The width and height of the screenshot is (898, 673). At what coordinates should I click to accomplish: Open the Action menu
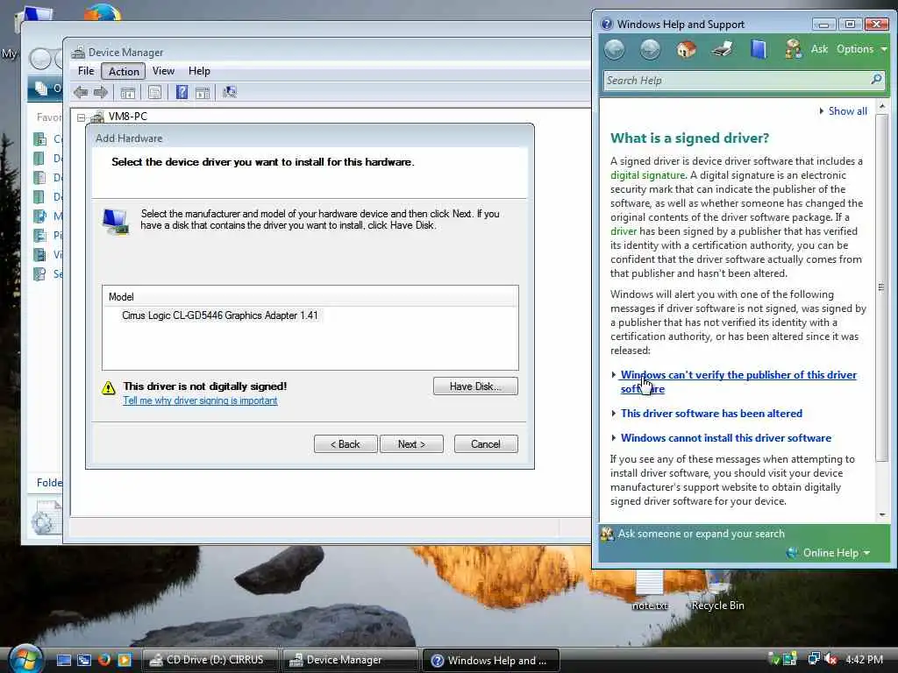[124, 71]
